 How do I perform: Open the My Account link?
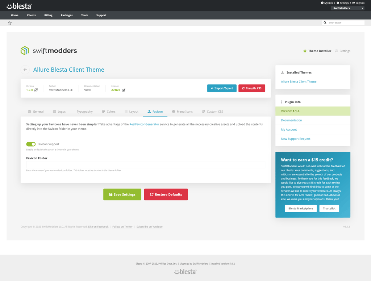pyautogui.click(x=289, y=130)
